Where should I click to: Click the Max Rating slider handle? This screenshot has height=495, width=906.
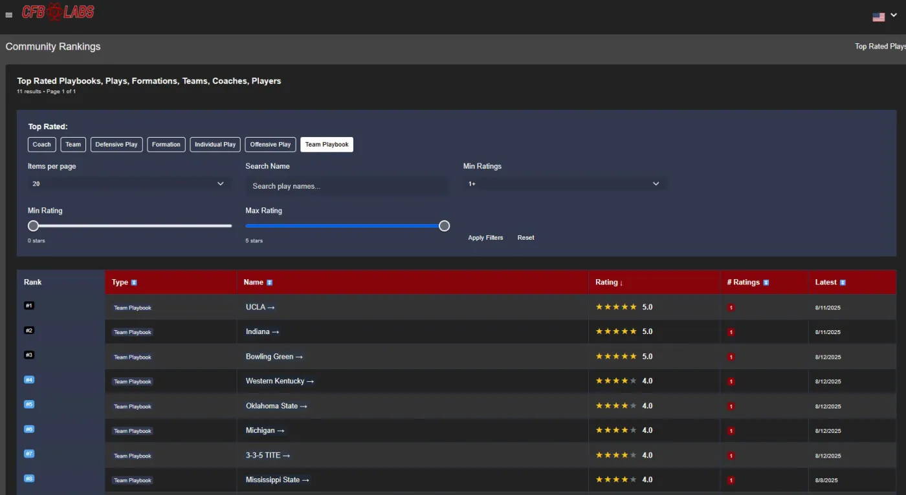click(444, 226)
